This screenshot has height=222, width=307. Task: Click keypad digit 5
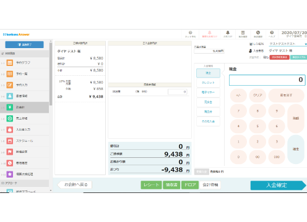coord(257,126)
